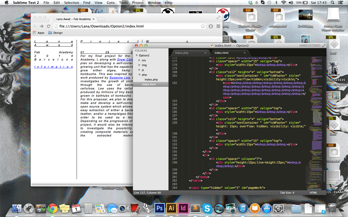This screenshot has height=217, width=348.
Task: Open iBooks from the Dock
Action: (254, 208)
